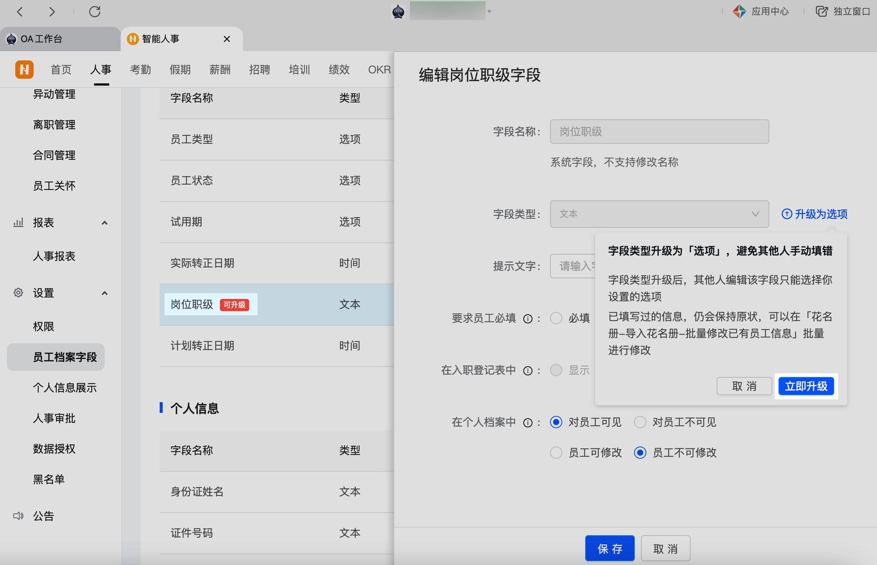
Task: Click the refresh page icon
Action: [x=94, y=12]
